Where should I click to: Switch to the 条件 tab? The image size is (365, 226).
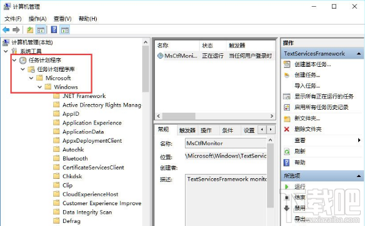click(227, 130)
